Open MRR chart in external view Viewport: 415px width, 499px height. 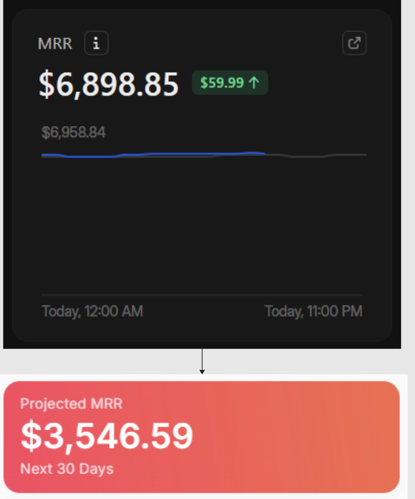click(354, 43)
